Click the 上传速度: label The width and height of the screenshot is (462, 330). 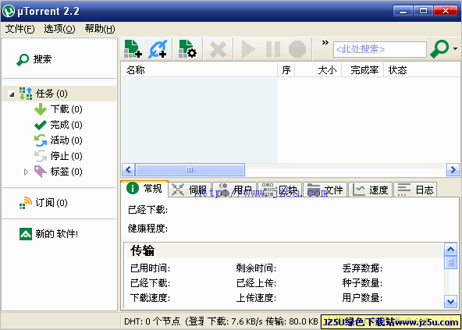(256, 298)
